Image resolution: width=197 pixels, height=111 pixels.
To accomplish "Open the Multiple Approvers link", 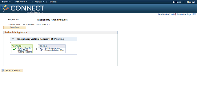I will (52, 48).
